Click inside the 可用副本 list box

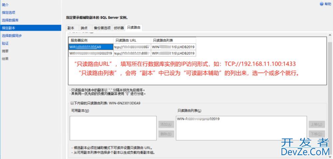pos(113,128)
